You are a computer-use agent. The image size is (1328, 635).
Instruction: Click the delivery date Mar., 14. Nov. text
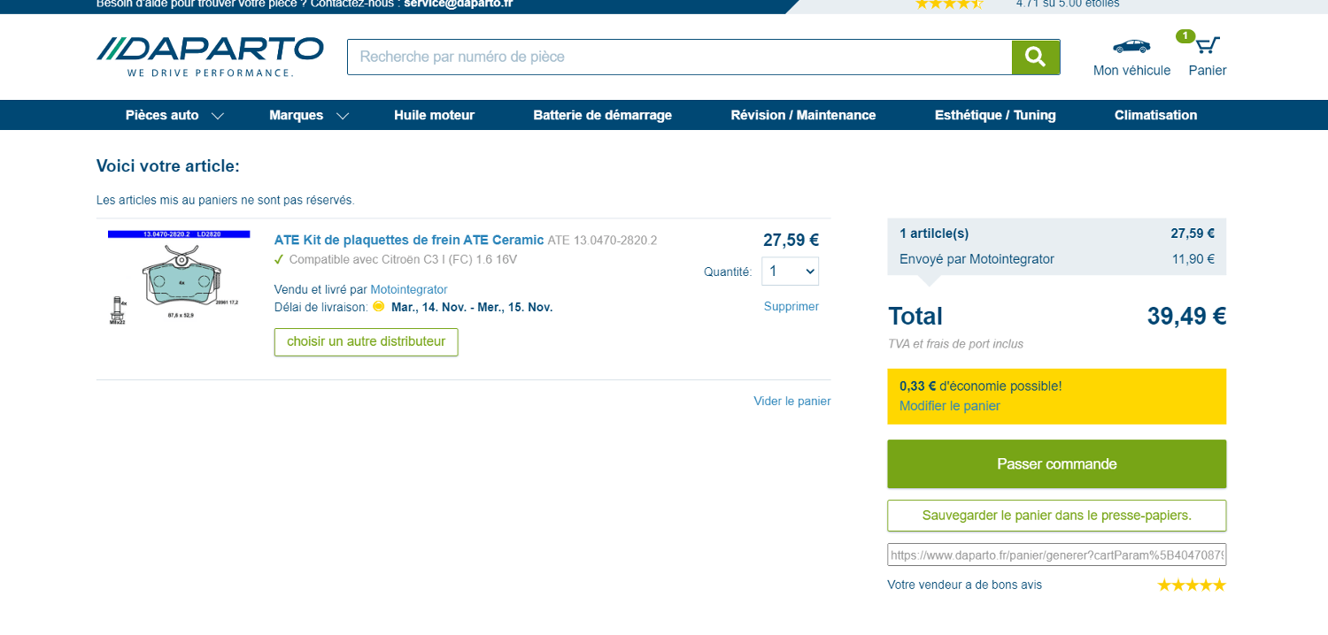472,307
